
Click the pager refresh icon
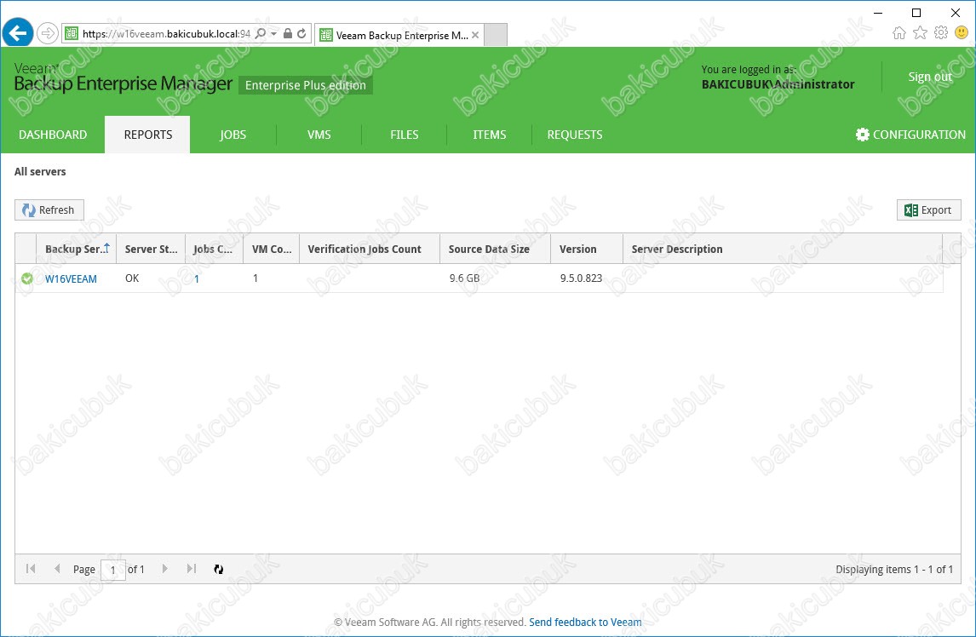pos(219,569)
